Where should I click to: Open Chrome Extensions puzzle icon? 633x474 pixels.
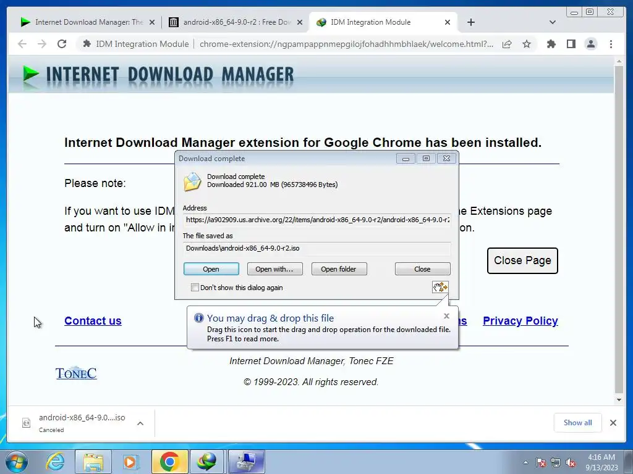point(551,44)
